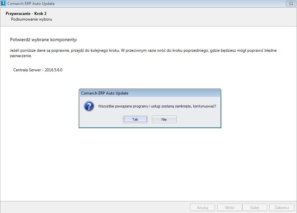The width and height of the screenshot is (297, 213).
Task: Click the Comarch ERP Auto Update app icon
Action: point(3,3)
